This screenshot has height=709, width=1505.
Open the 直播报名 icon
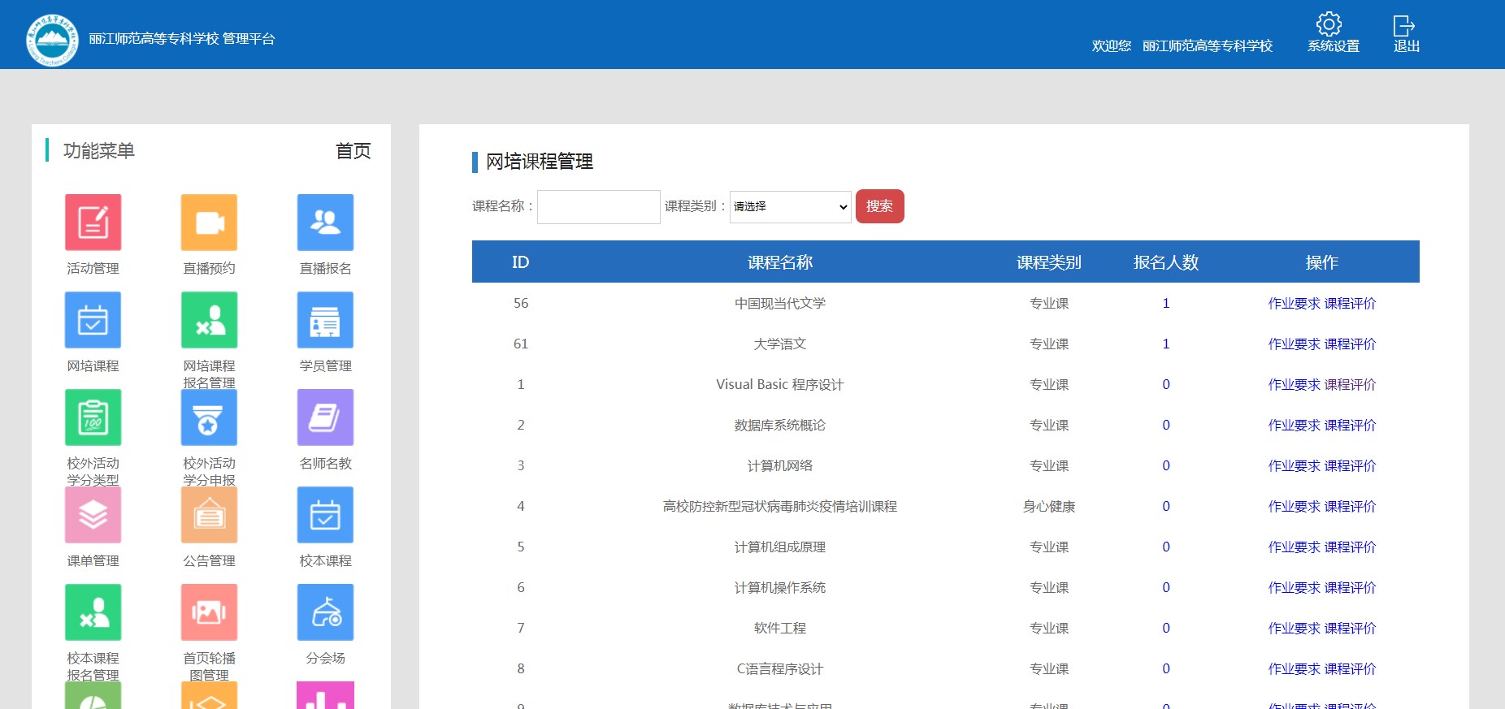click(x=325, y=223)
